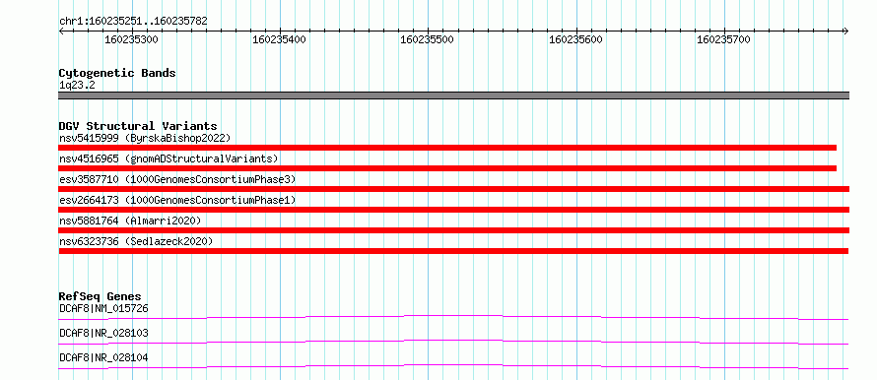Click the 160235500 ruler position label
The image size is (877, 380).
click(x=428, y=39)
